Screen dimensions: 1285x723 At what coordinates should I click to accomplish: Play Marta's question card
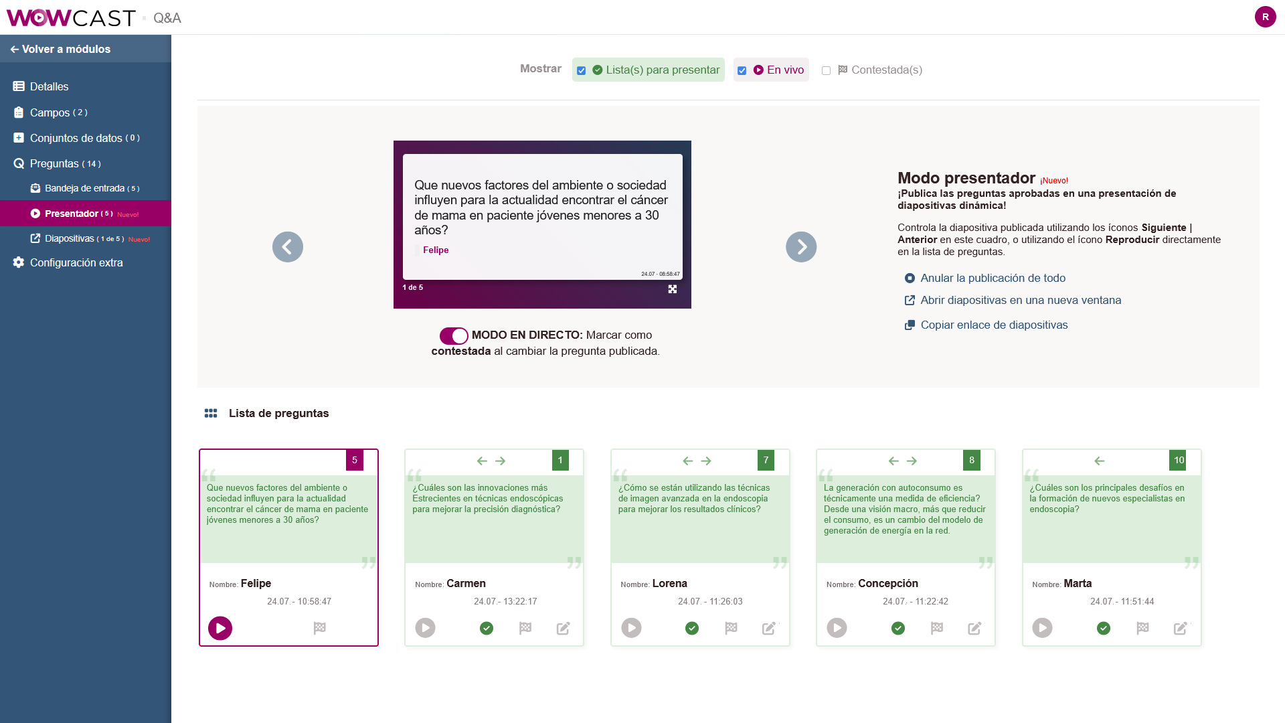pyautogui.click(x=1042, y=628)
